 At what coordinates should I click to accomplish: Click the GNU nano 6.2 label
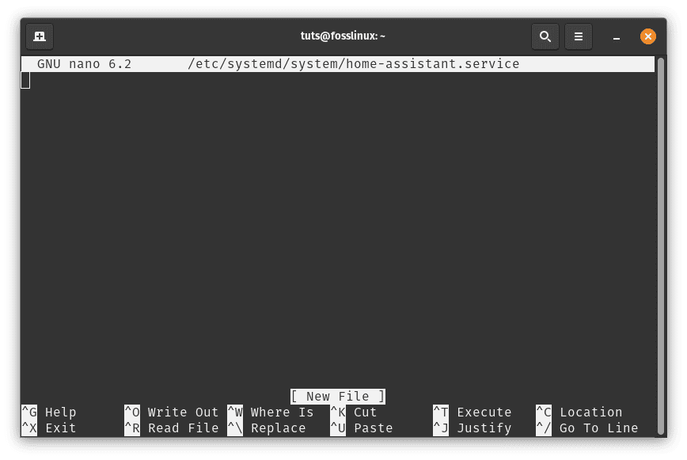click(84, 64)
